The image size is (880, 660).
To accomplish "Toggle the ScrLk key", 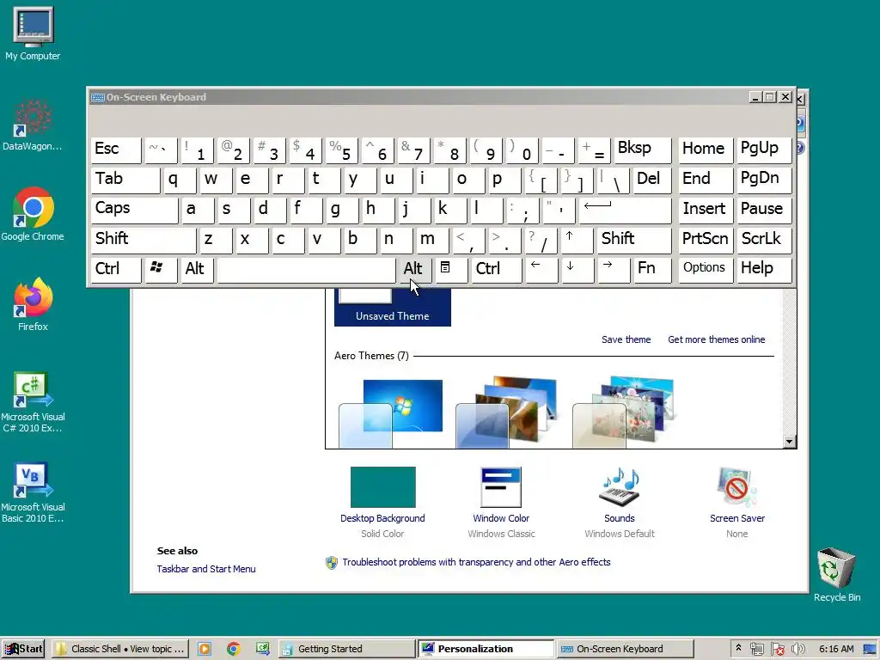I will (764, 240).
